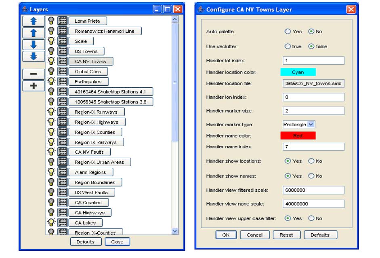Image resolution: width=380 pixels, height=258 pixels.
Task: Select the Region-IX Railways layer
Action: point(96,142)
